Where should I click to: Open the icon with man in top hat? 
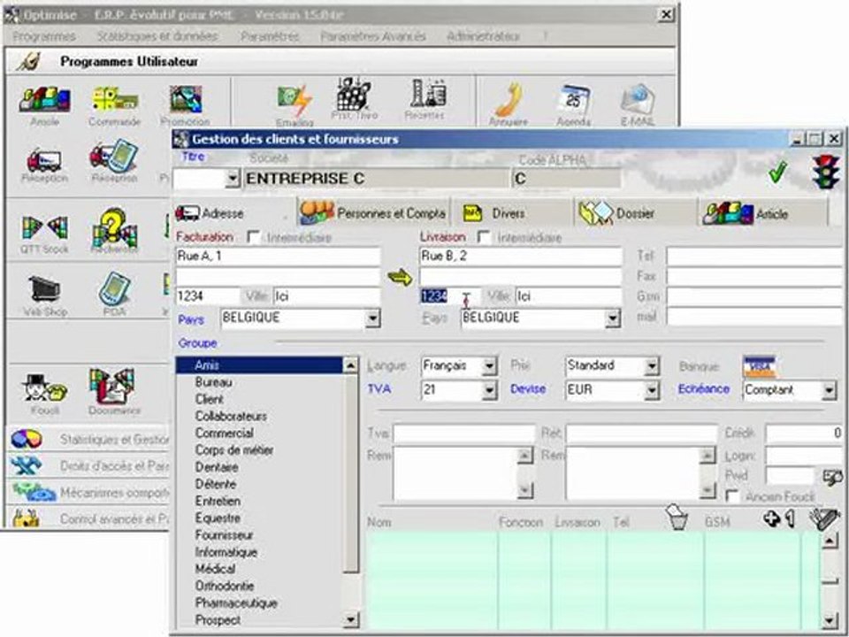point(45,394)
